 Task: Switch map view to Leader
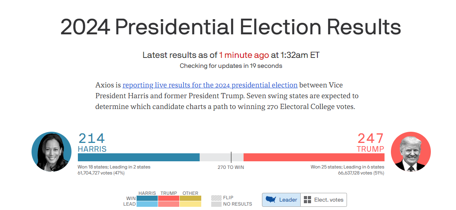(x=281, y=200)
